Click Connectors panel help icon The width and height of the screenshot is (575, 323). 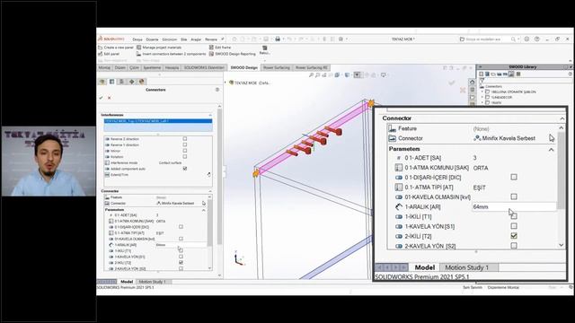pyautogui.click(x=217, y=90)
